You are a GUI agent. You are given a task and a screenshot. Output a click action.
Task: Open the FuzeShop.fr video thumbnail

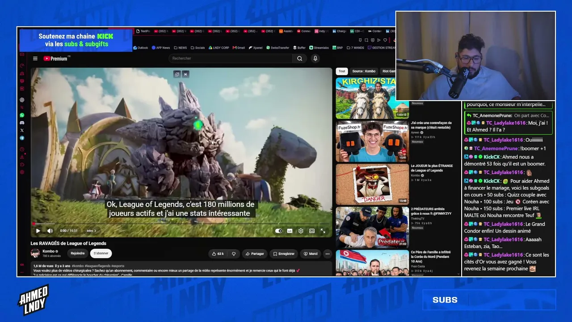click(x=372, y=141)
